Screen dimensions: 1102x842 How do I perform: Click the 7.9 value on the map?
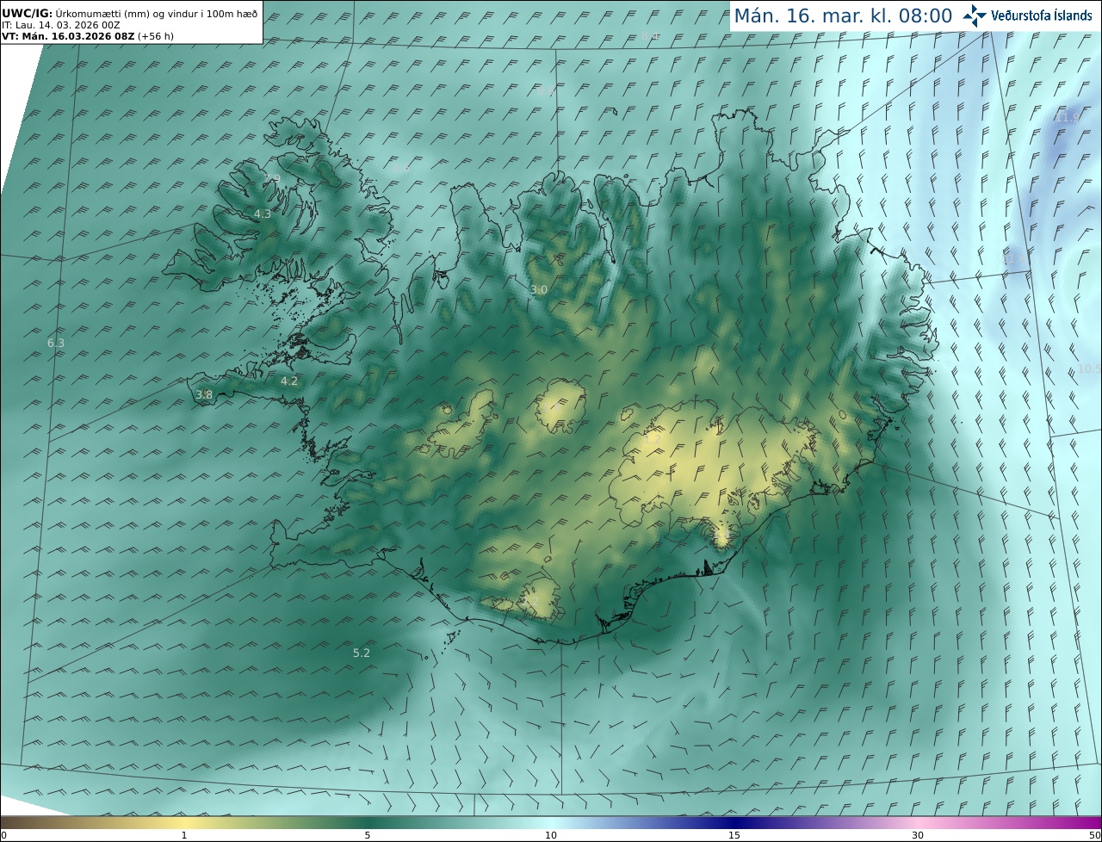click(x=272, y=179)
